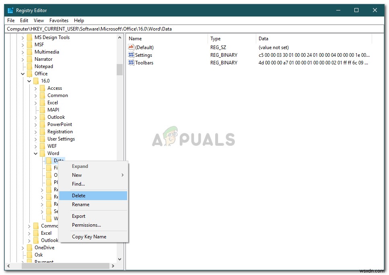This screenshot has height=275, width=389.
Task: Choose Delete from the context menu
Action: coord(93,196)
